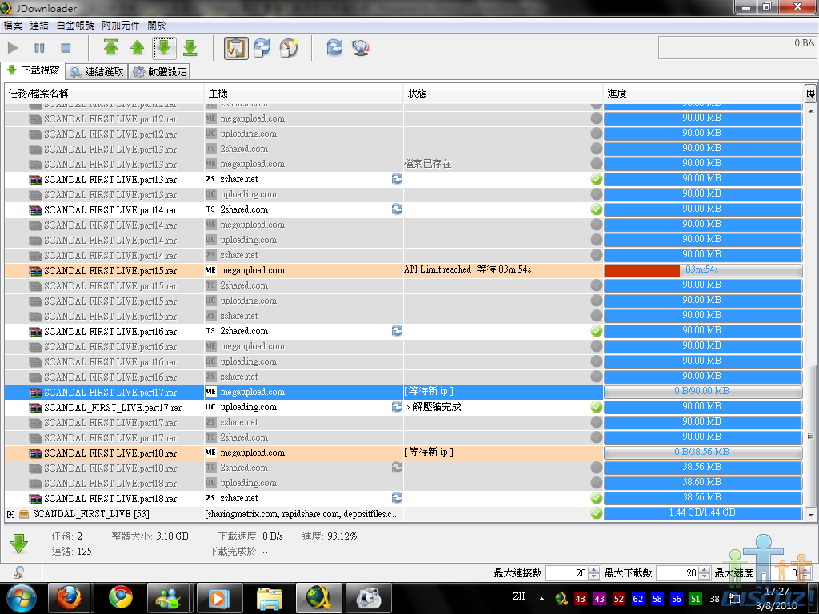Select part13.rar row hosted on zshare.net

[404, 179]
